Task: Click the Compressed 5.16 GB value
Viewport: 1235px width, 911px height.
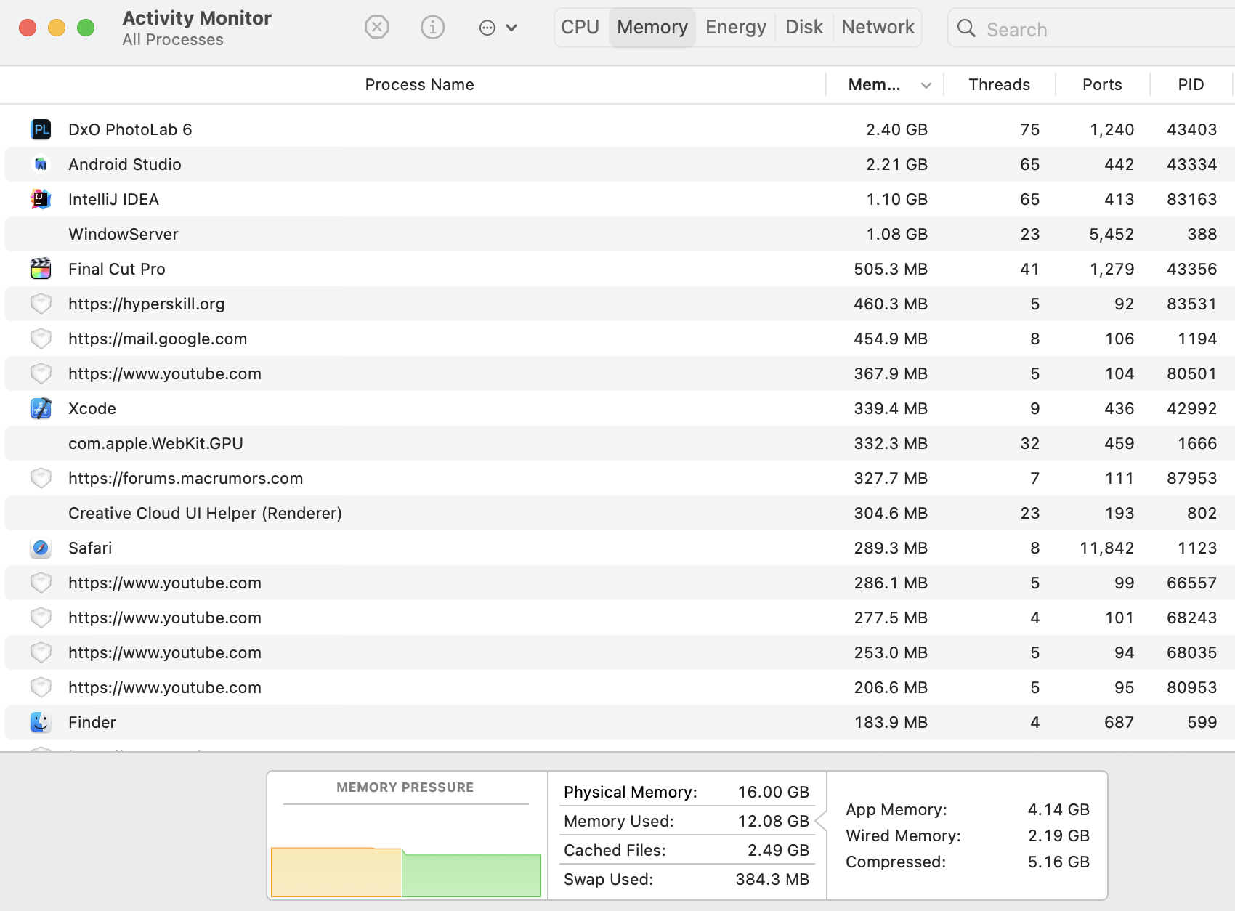Action: pos(1058,862)
